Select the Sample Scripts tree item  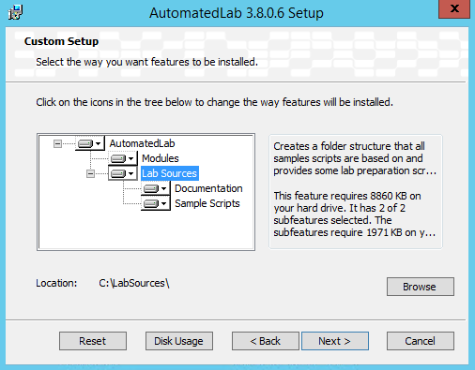(x=207, y=203)
